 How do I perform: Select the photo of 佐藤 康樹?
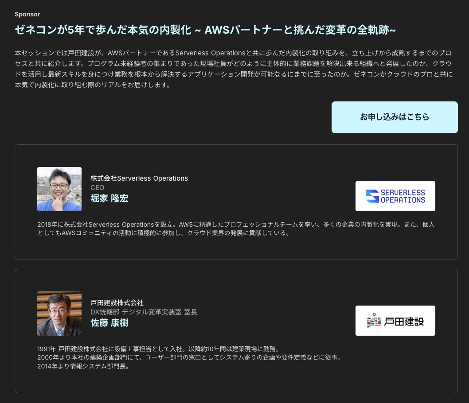[59, 314]
